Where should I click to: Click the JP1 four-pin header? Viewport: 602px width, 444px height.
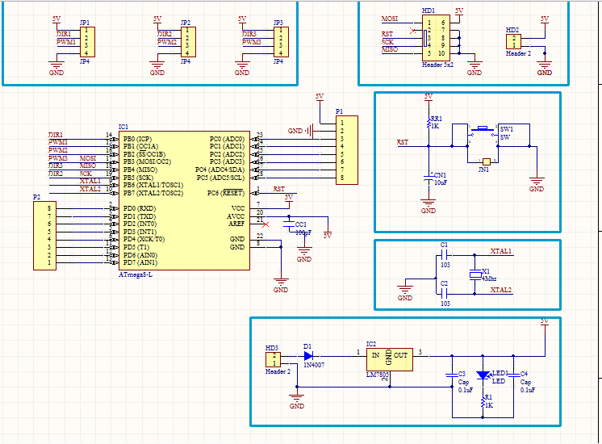coord(86,42)
